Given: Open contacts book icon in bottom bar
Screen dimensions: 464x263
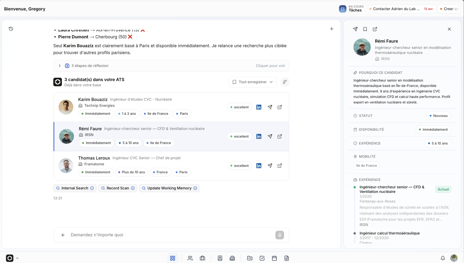Looking at the screenshot, I should pos(220,258).
